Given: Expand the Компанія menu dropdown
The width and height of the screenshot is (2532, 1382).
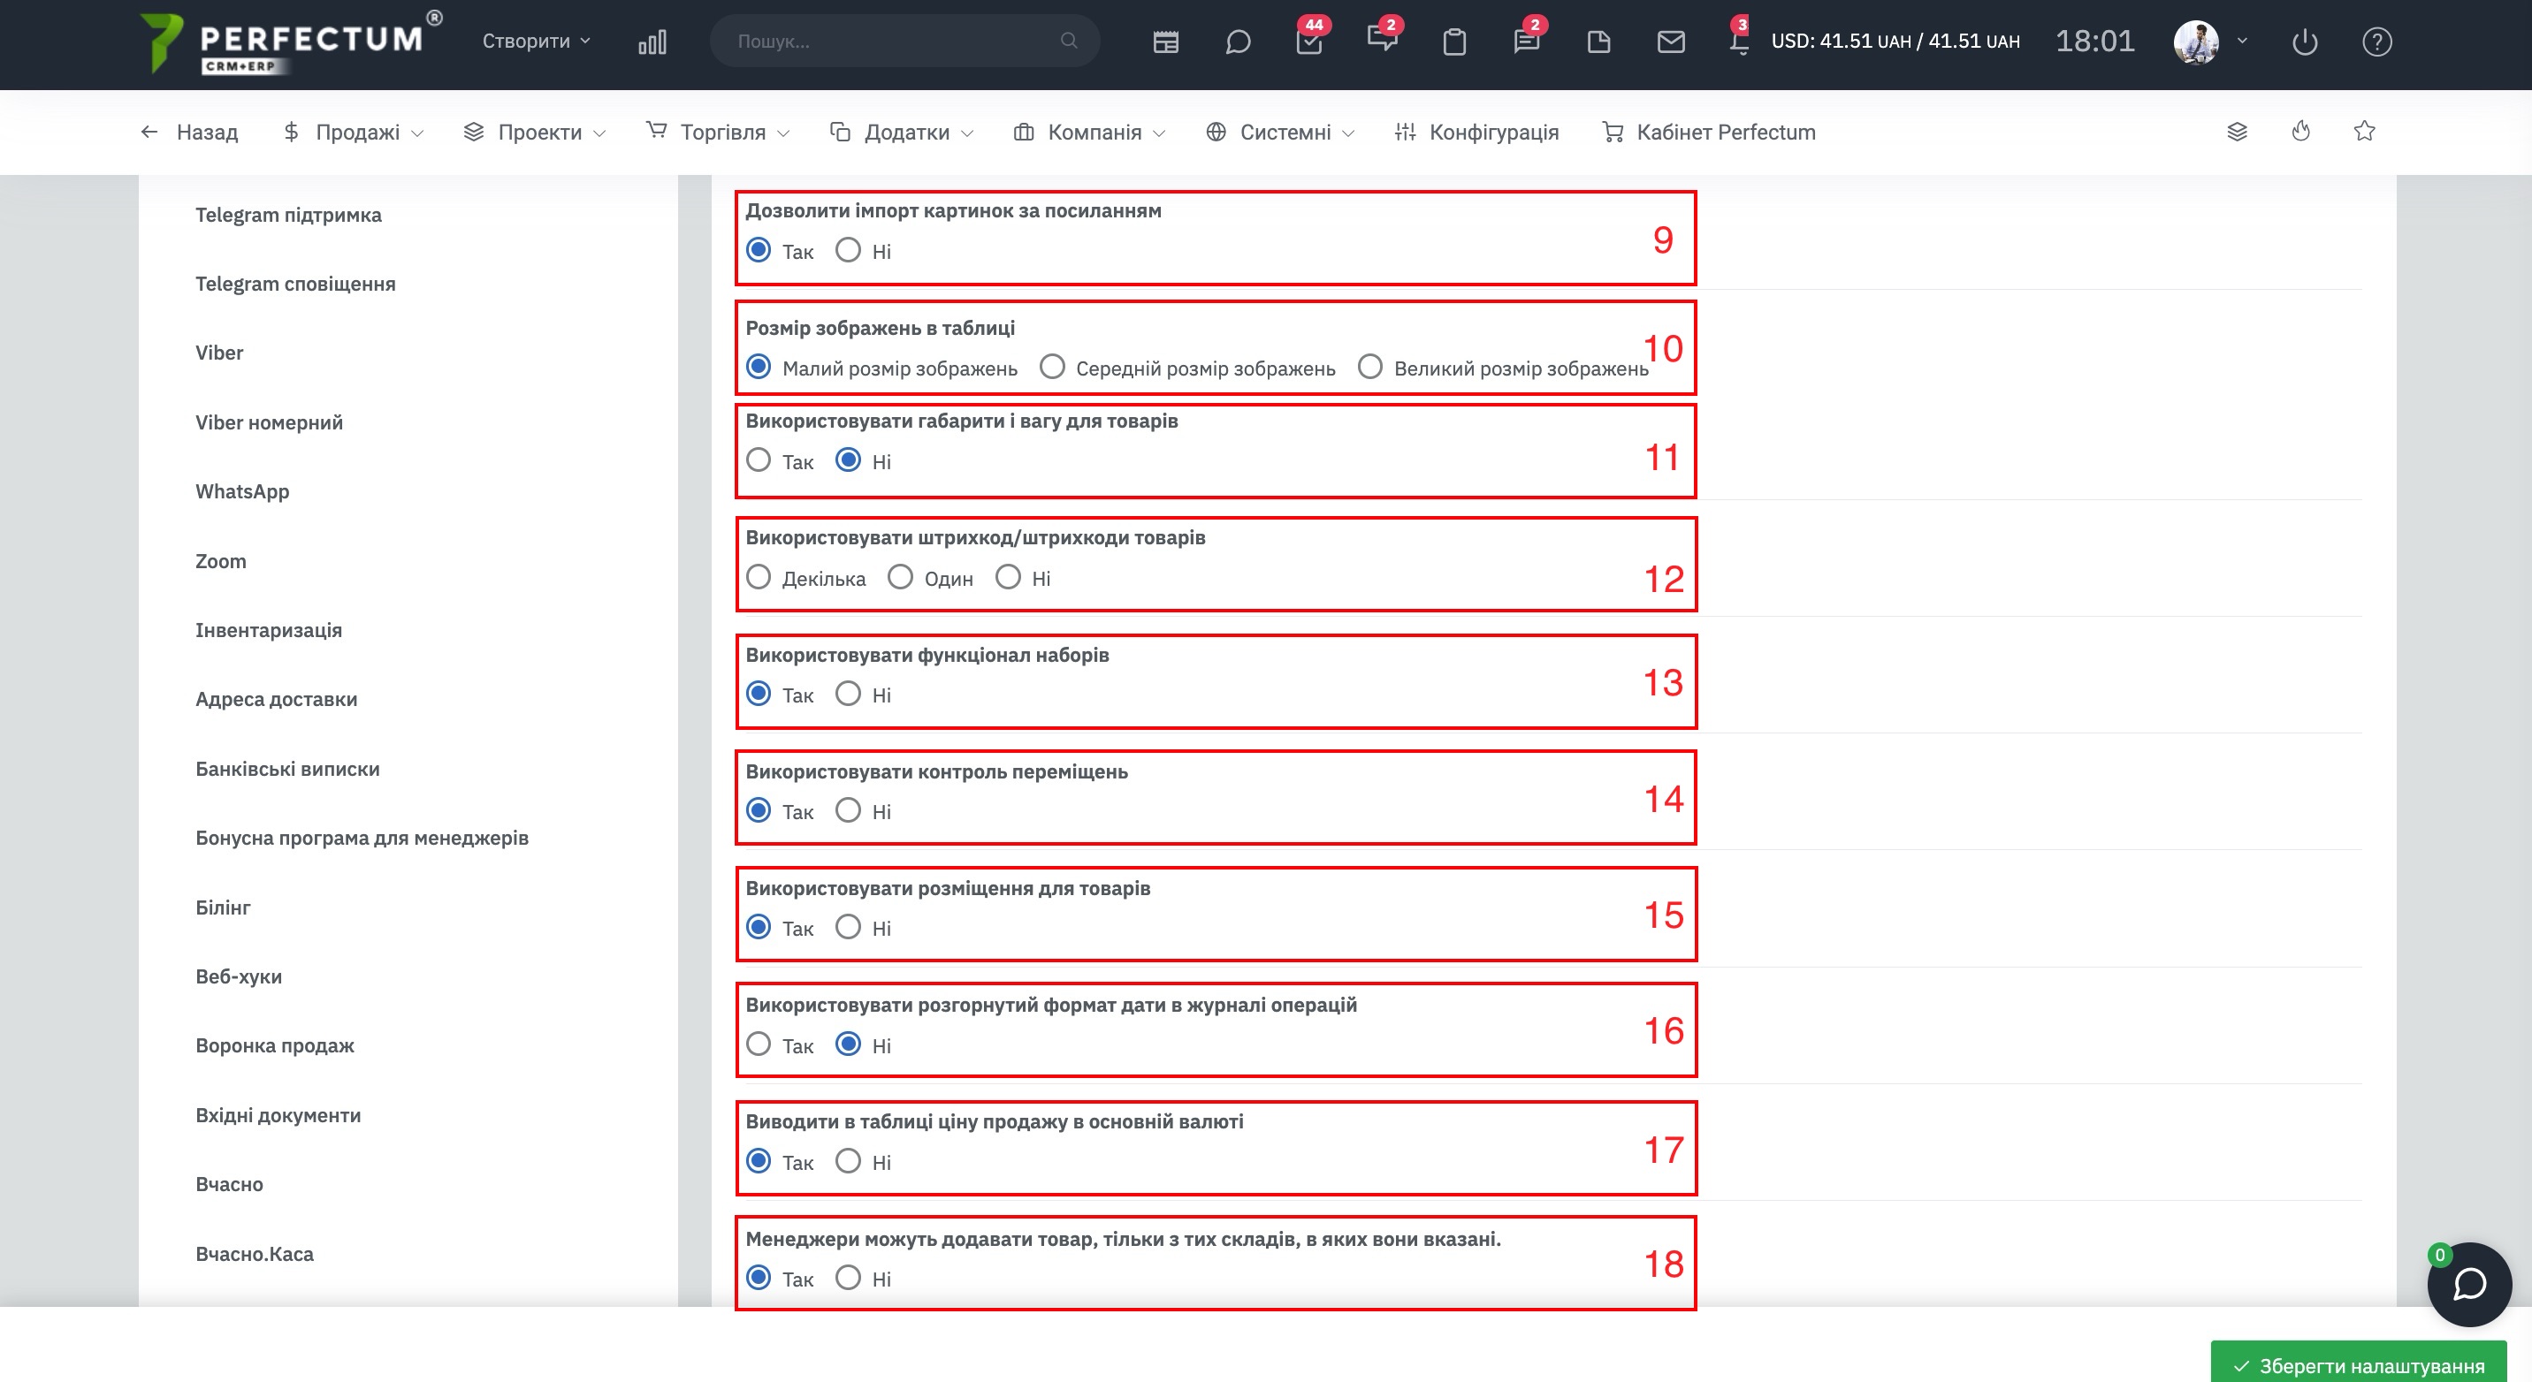Looking at the screenshot, I should tap(1089, 132).
